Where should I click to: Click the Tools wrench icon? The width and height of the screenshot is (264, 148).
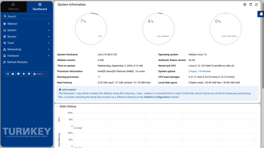[4, 43]
